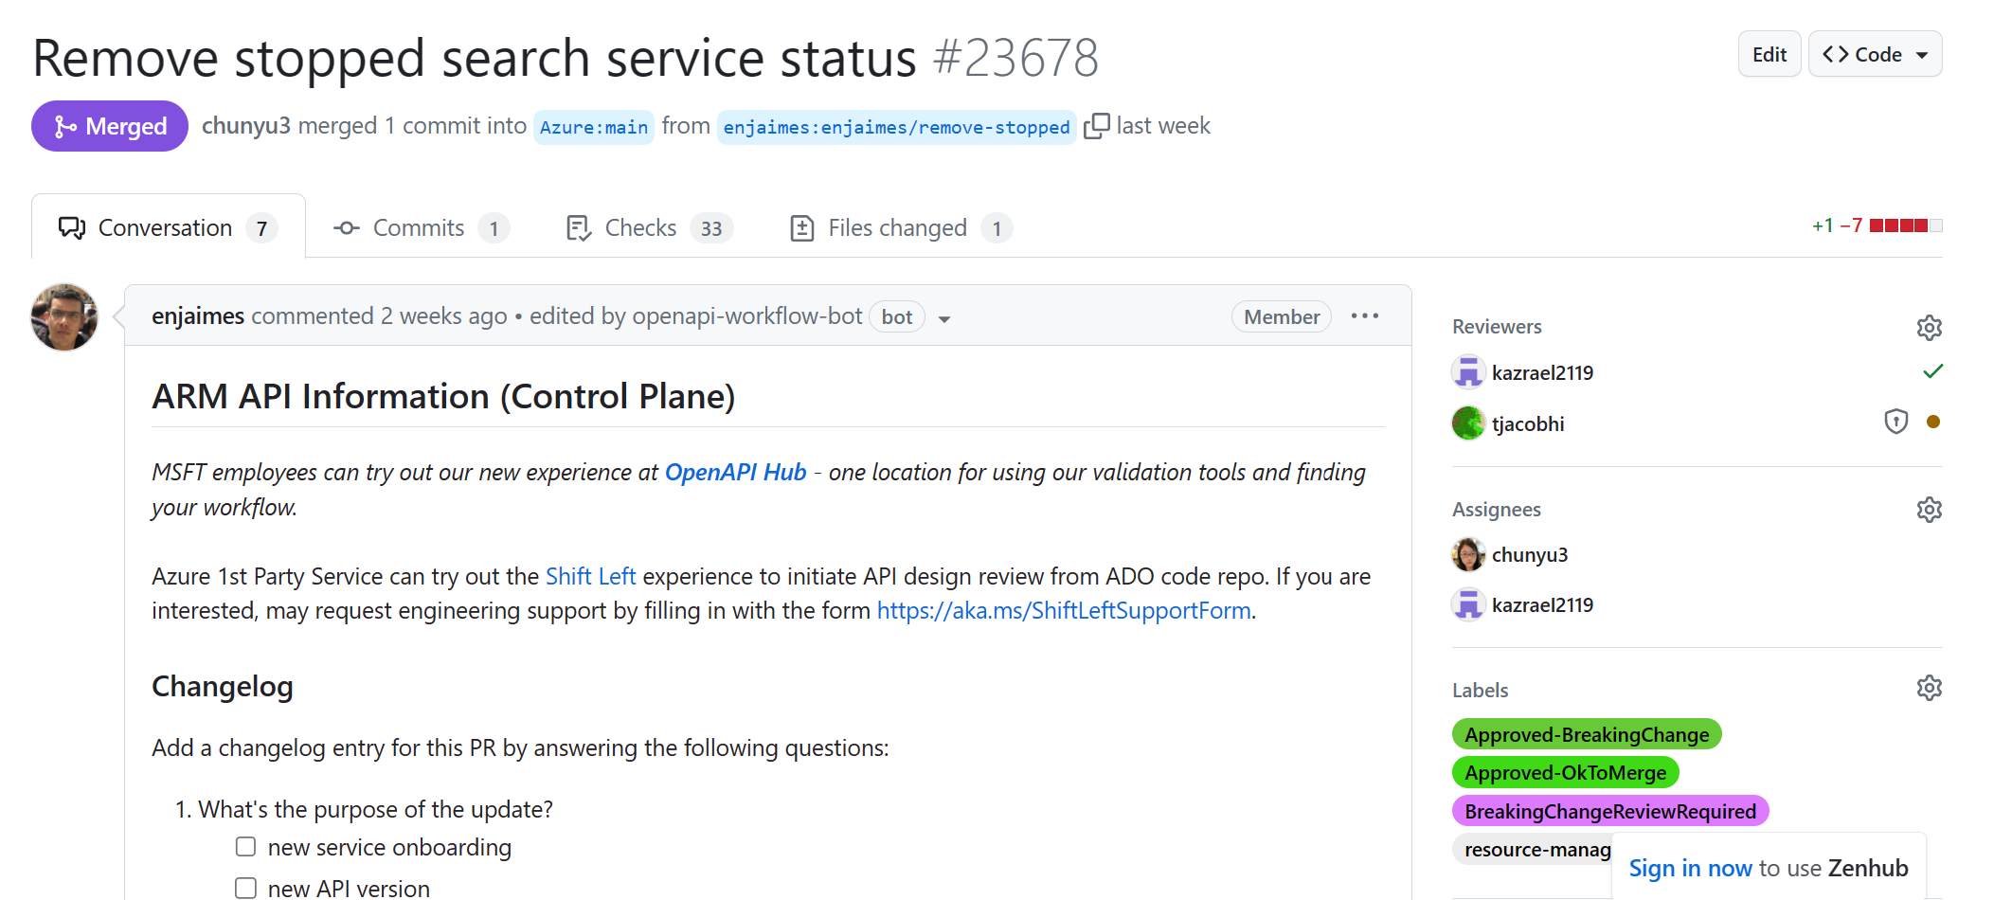Open the Code dropdown

1874,54
